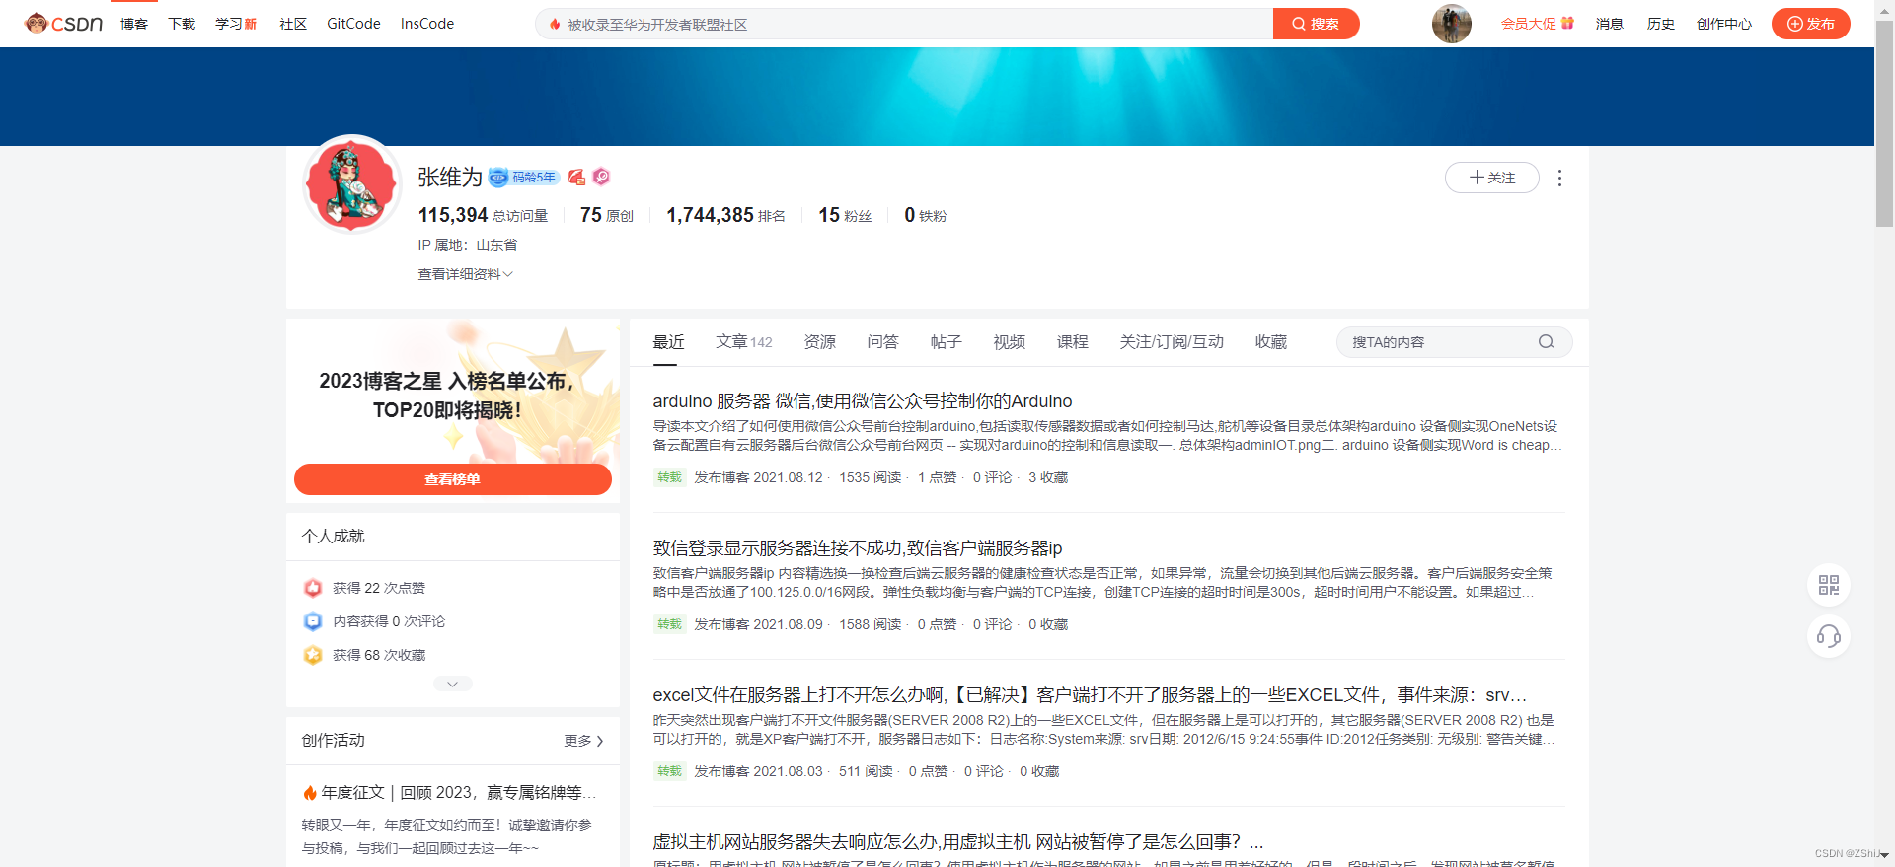Image resolution: width=1895 pixels, height=867 pixels.
Task: Click the fire icon in the search bar
Action: pyautogui.click(x=556, y=24)
